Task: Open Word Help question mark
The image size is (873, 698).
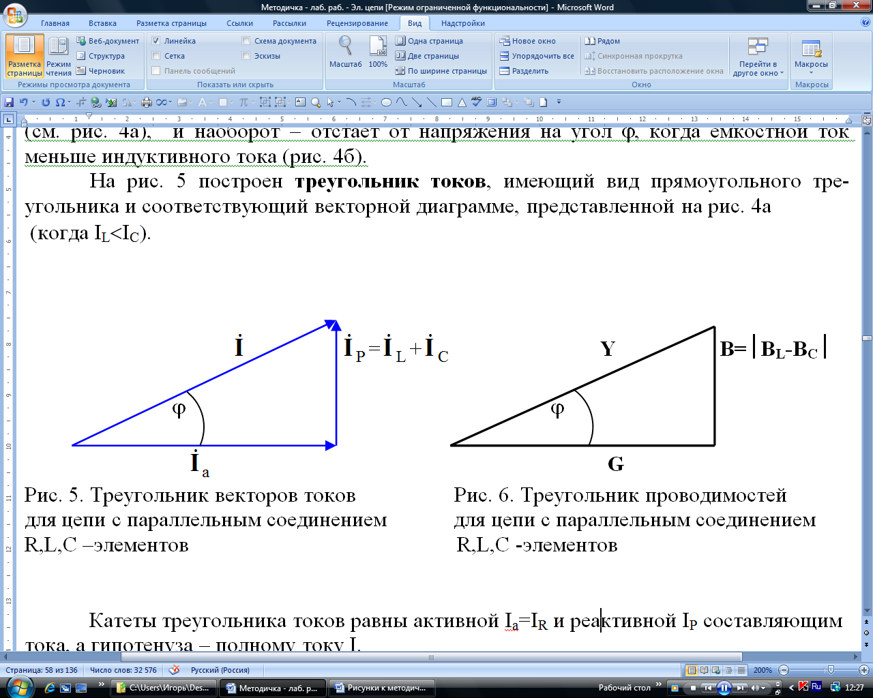Action: pos(865,22)
